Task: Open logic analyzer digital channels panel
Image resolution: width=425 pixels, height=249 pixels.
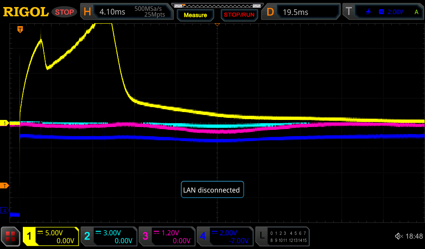Action: (282, 237)
